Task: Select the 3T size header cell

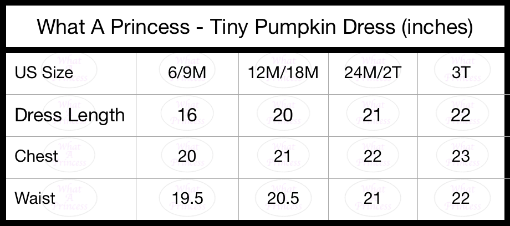Action: click(x=461, y=73)
